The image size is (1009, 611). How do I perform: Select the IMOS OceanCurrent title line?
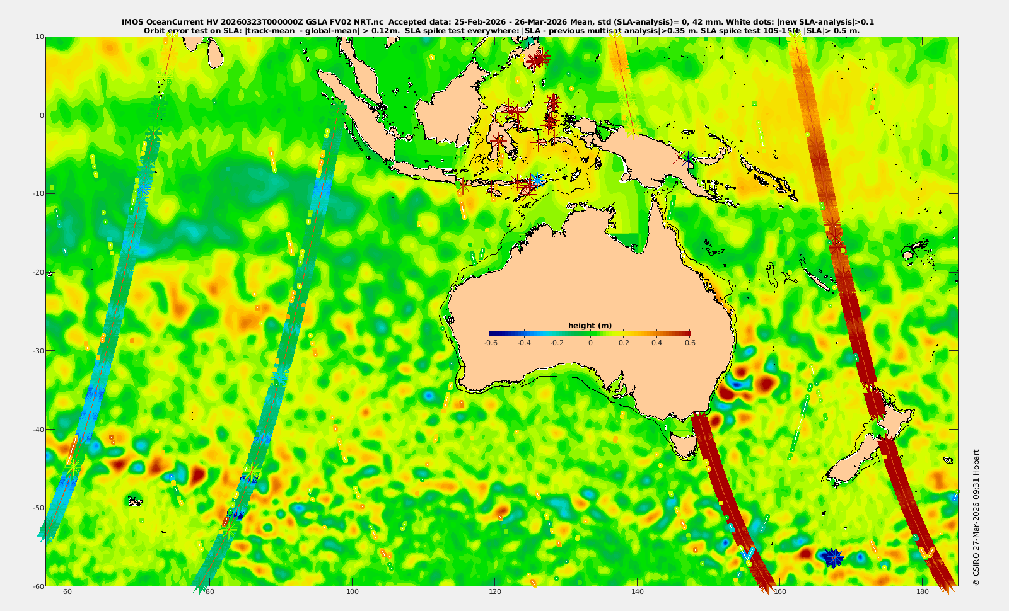click(498, 22)
